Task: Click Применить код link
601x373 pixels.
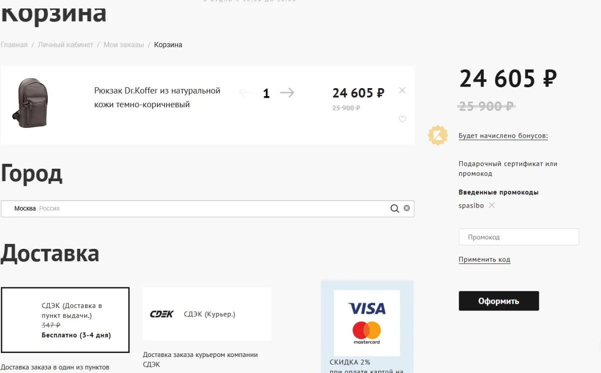Action: click(484, 259)
